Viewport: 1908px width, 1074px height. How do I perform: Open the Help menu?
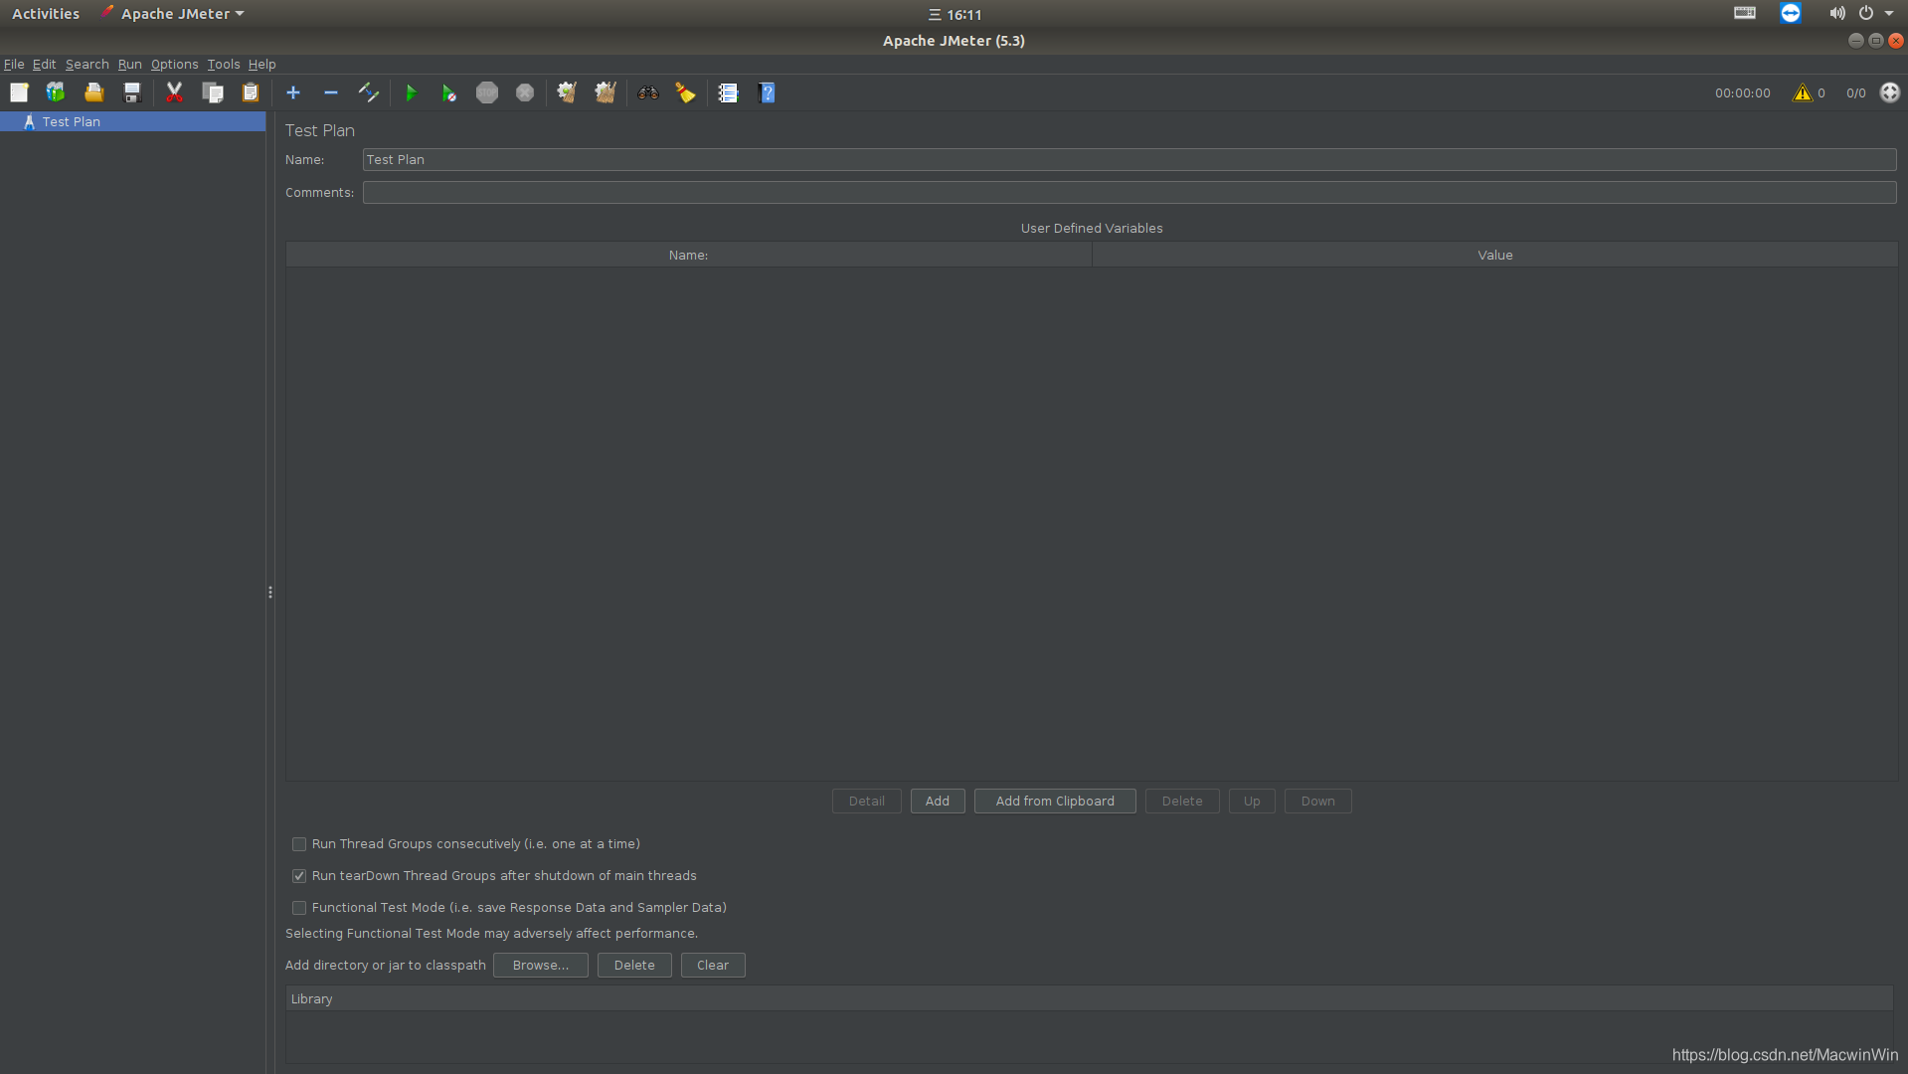tap(261, 65)
